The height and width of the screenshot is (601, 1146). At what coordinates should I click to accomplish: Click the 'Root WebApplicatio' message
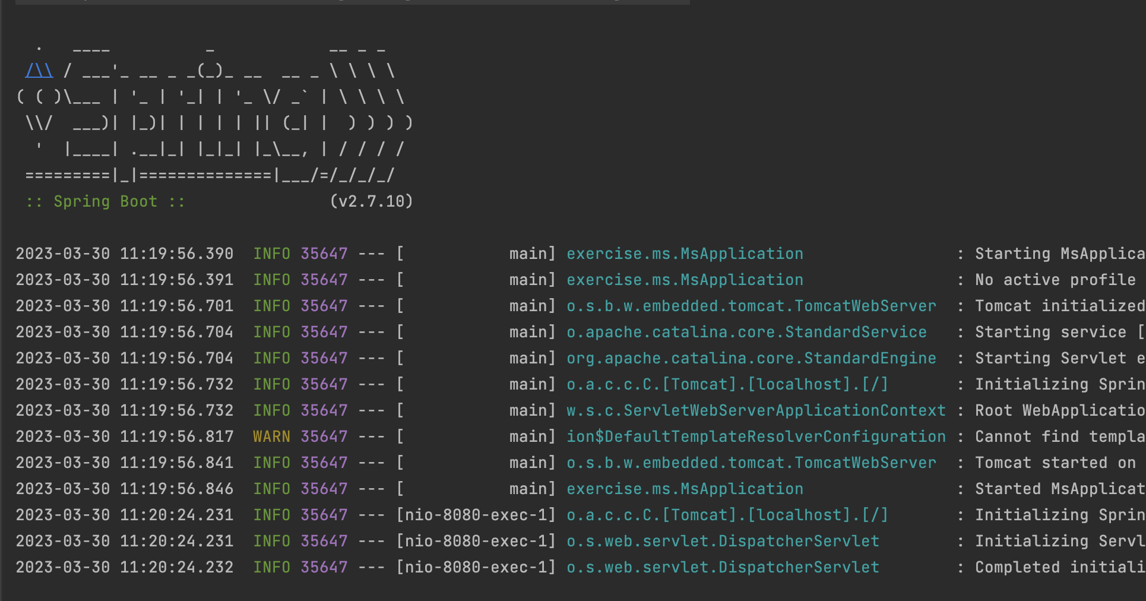[1060, 410]
